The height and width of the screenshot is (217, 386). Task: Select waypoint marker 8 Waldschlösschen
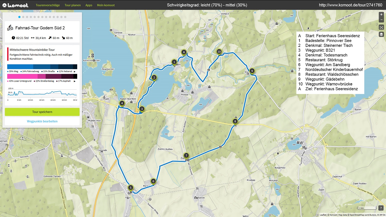pyautogui.click(x=235, y=121)
